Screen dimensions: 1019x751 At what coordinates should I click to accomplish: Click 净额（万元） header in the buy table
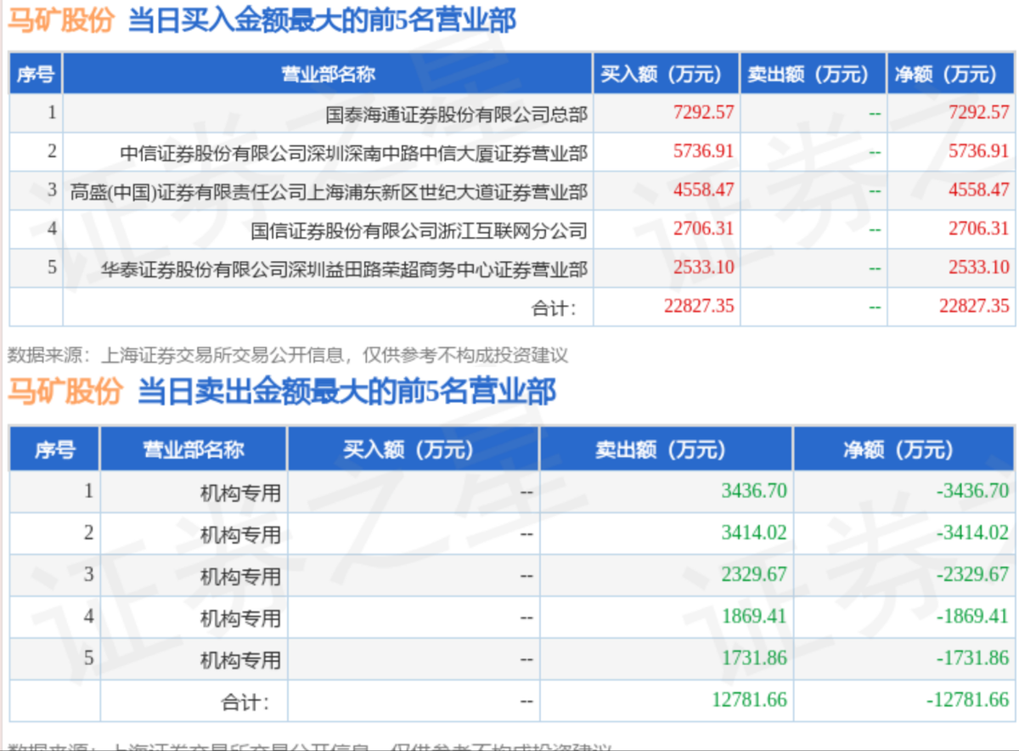click(945, 74)
